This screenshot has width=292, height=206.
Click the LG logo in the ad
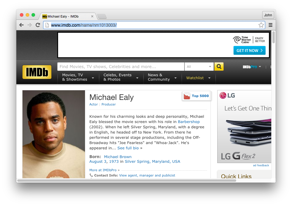(x=227, y=96)
